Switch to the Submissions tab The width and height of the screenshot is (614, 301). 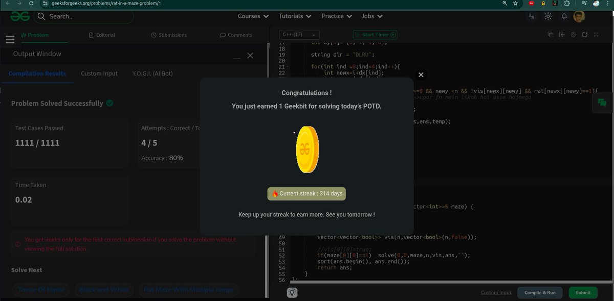click(169, 35)
